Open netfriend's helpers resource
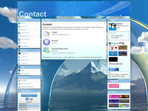This screenshot has height=111, width=148. (x=27, y=87)
